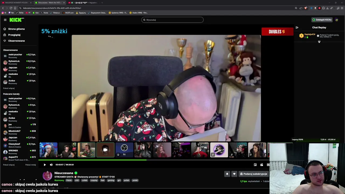Open the TikTok bookmark

pos(20,13)
